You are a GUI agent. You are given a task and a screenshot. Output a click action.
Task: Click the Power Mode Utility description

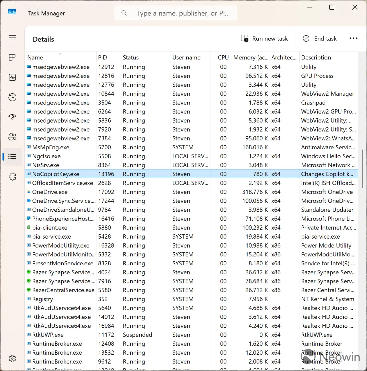[x=326, y=246]
